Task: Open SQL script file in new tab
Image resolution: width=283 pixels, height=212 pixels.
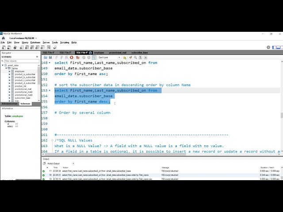Action: 9,47
